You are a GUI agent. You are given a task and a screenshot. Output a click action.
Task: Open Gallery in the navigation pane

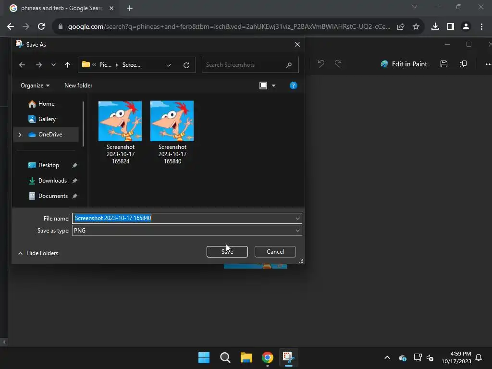[42, 119]
